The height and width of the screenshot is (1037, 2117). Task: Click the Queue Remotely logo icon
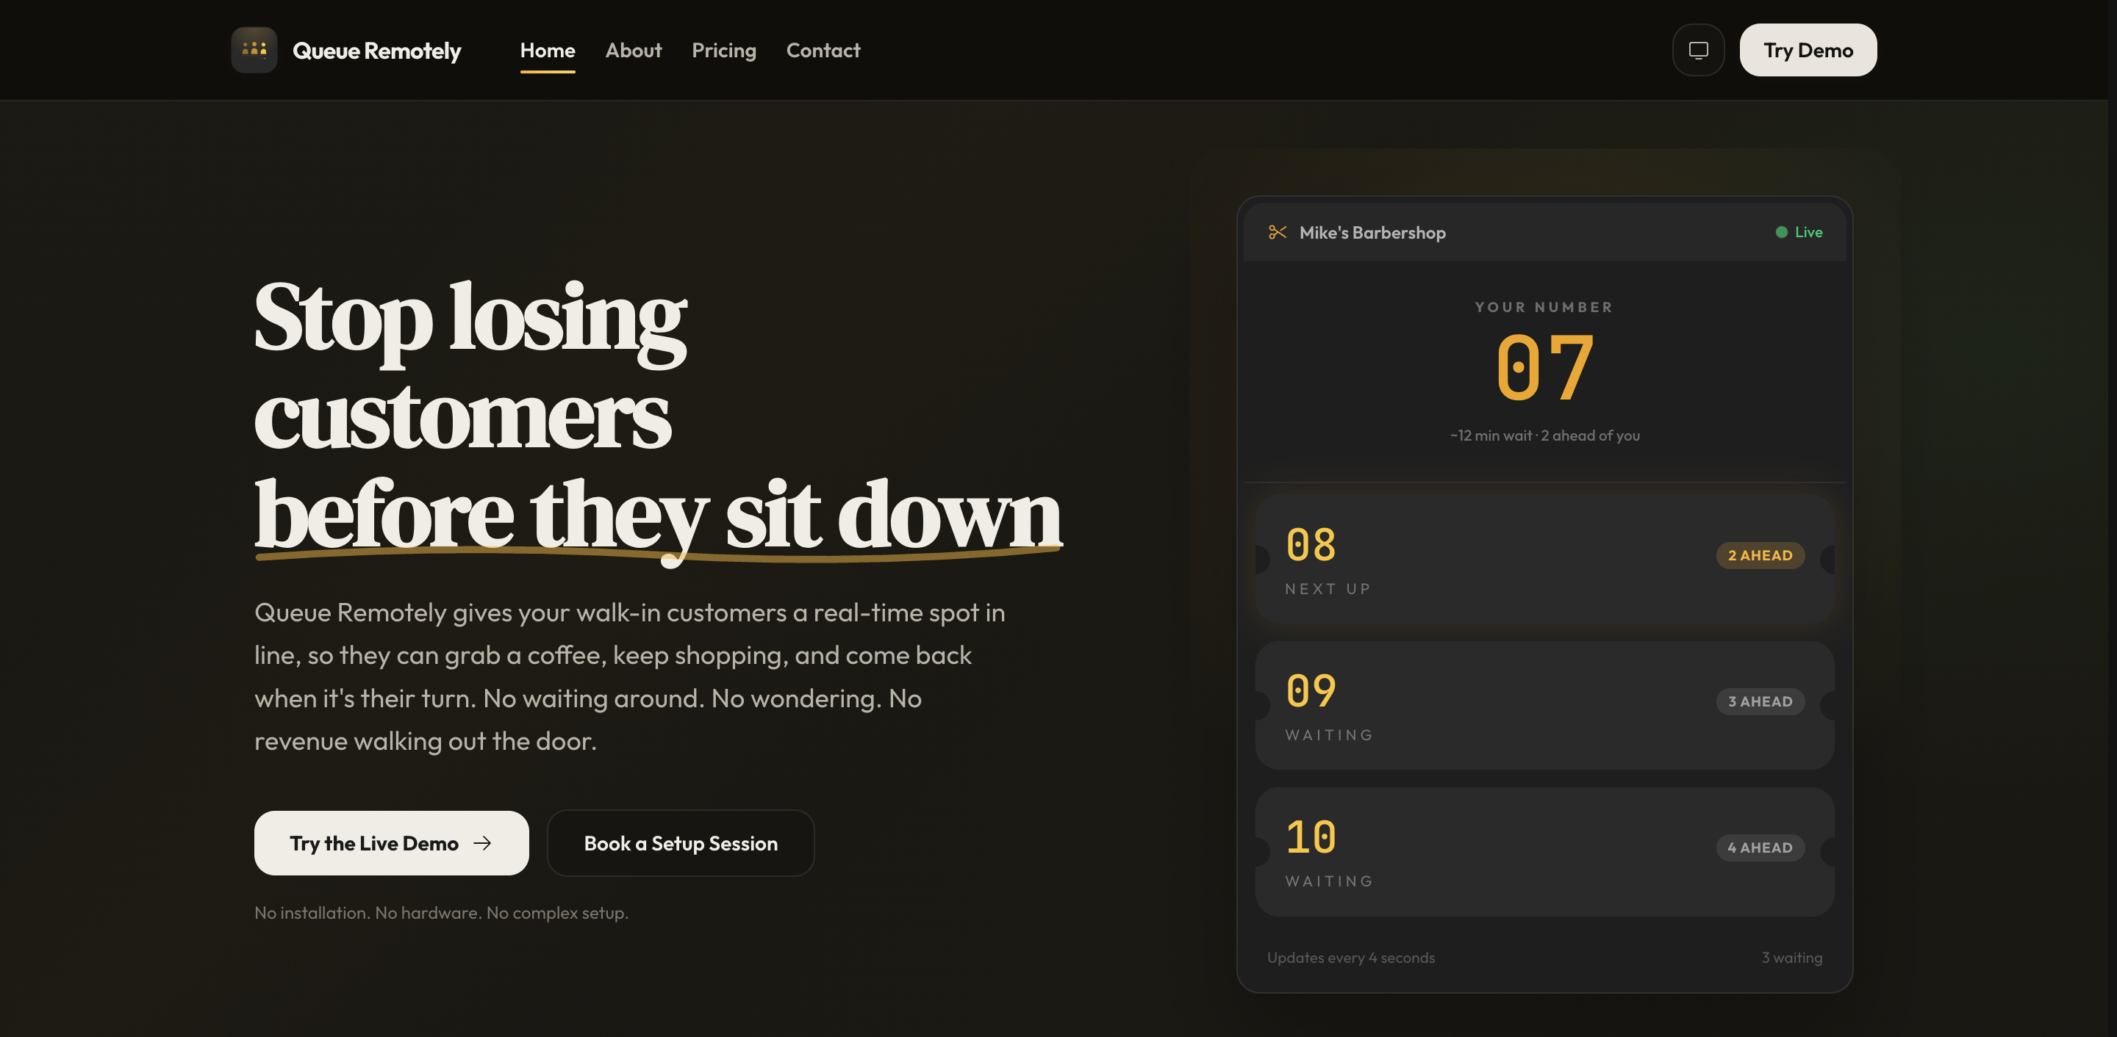click(x=254, y=50)
